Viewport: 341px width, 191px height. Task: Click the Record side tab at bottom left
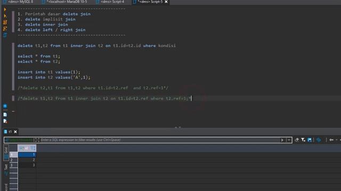click(x=6, y=187)
